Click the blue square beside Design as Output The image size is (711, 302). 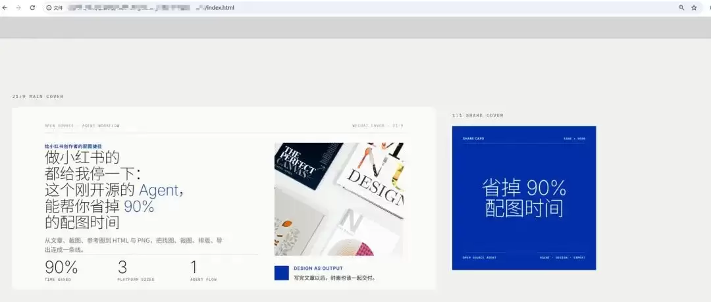click(x=282, y=273)
